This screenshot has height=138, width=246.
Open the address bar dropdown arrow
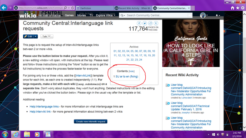point(69,8)
